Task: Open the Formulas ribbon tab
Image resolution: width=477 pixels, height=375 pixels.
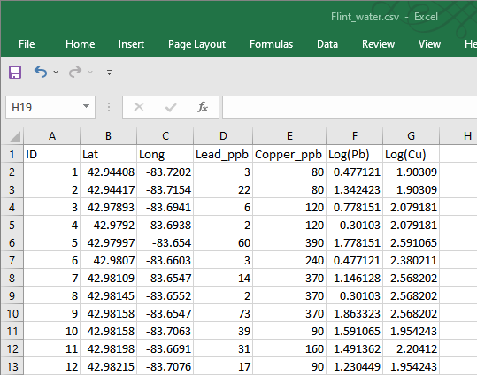Action: [271, 44]
